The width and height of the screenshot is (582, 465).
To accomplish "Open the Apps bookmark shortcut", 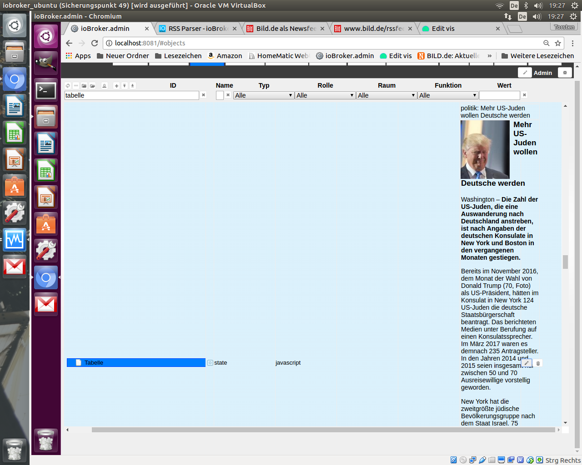I will 78,56.
